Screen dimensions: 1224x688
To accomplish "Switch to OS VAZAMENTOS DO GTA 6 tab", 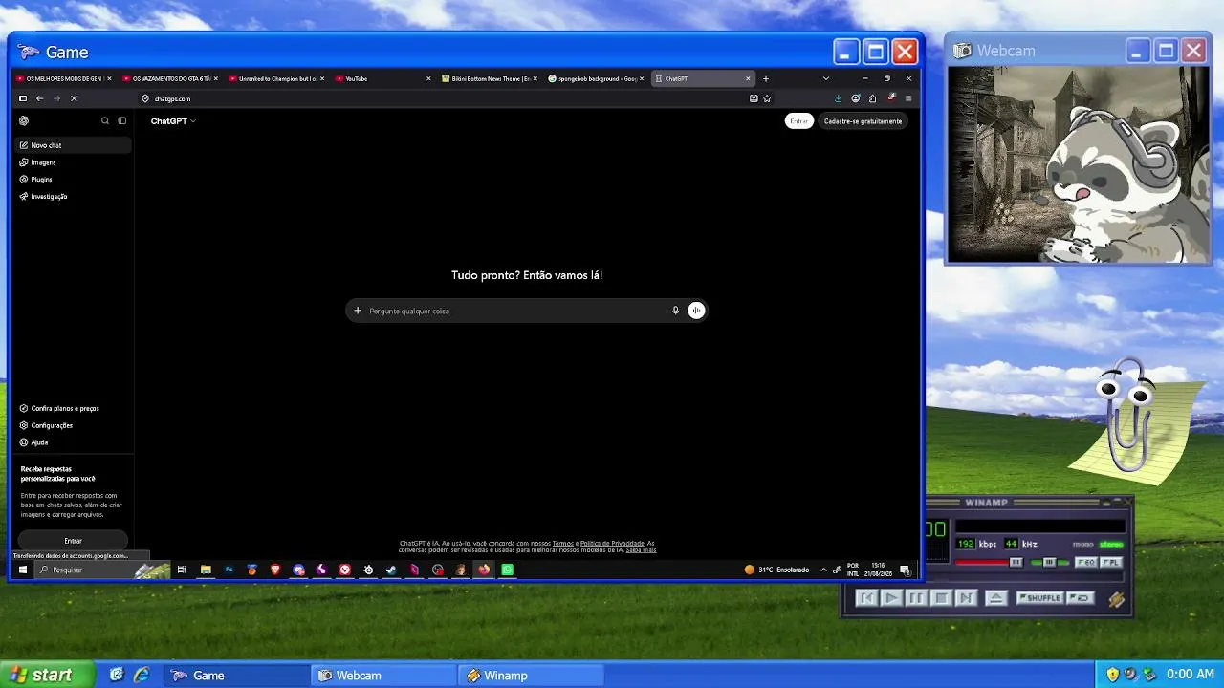I will [x=170, y=78].
